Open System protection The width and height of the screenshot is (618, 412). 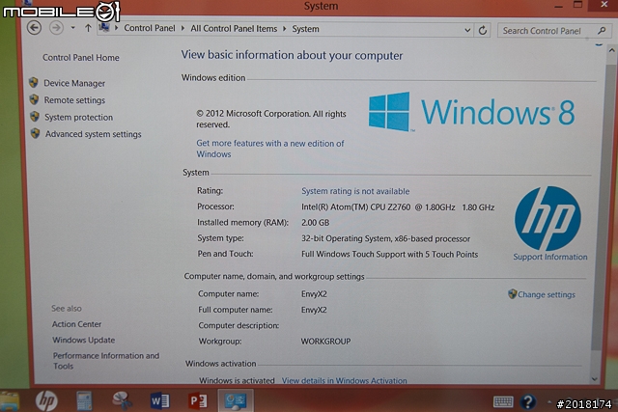tap(78, 117)
